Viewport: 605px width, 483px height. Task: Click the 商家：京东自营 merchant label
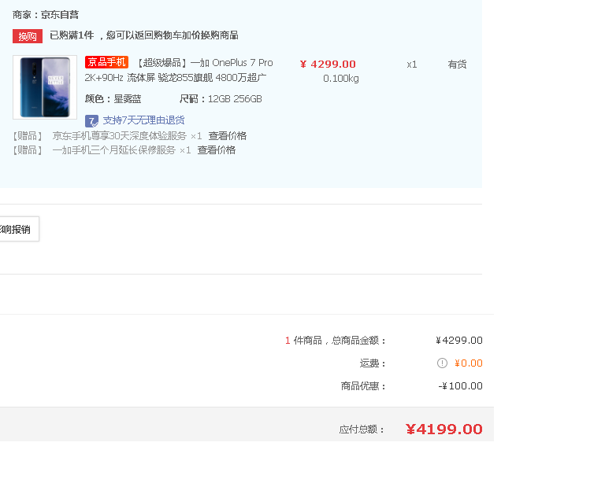pyautogui.click(x=46, y=15)
